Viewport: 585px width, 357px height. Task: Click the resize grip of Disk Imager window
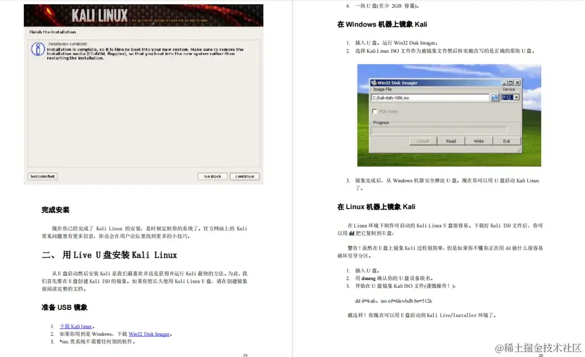(519, 150)
